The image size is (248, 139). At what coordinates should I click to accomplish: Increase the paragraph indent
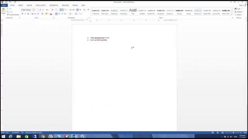coord(73,10)
